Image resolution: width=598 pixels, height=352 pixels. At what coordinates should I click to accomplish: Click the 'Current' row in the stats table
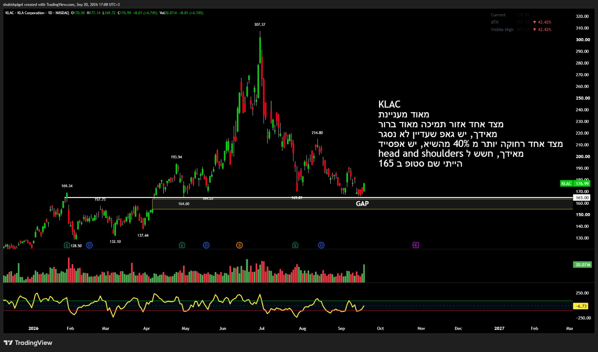pos(510,15)
